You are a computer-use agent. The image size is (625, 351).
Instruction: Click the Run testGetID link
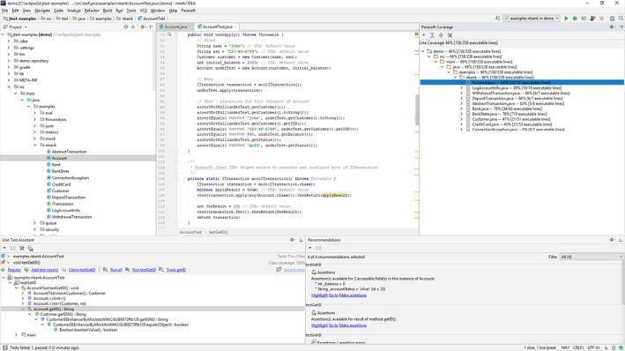(x=144, y=270)
